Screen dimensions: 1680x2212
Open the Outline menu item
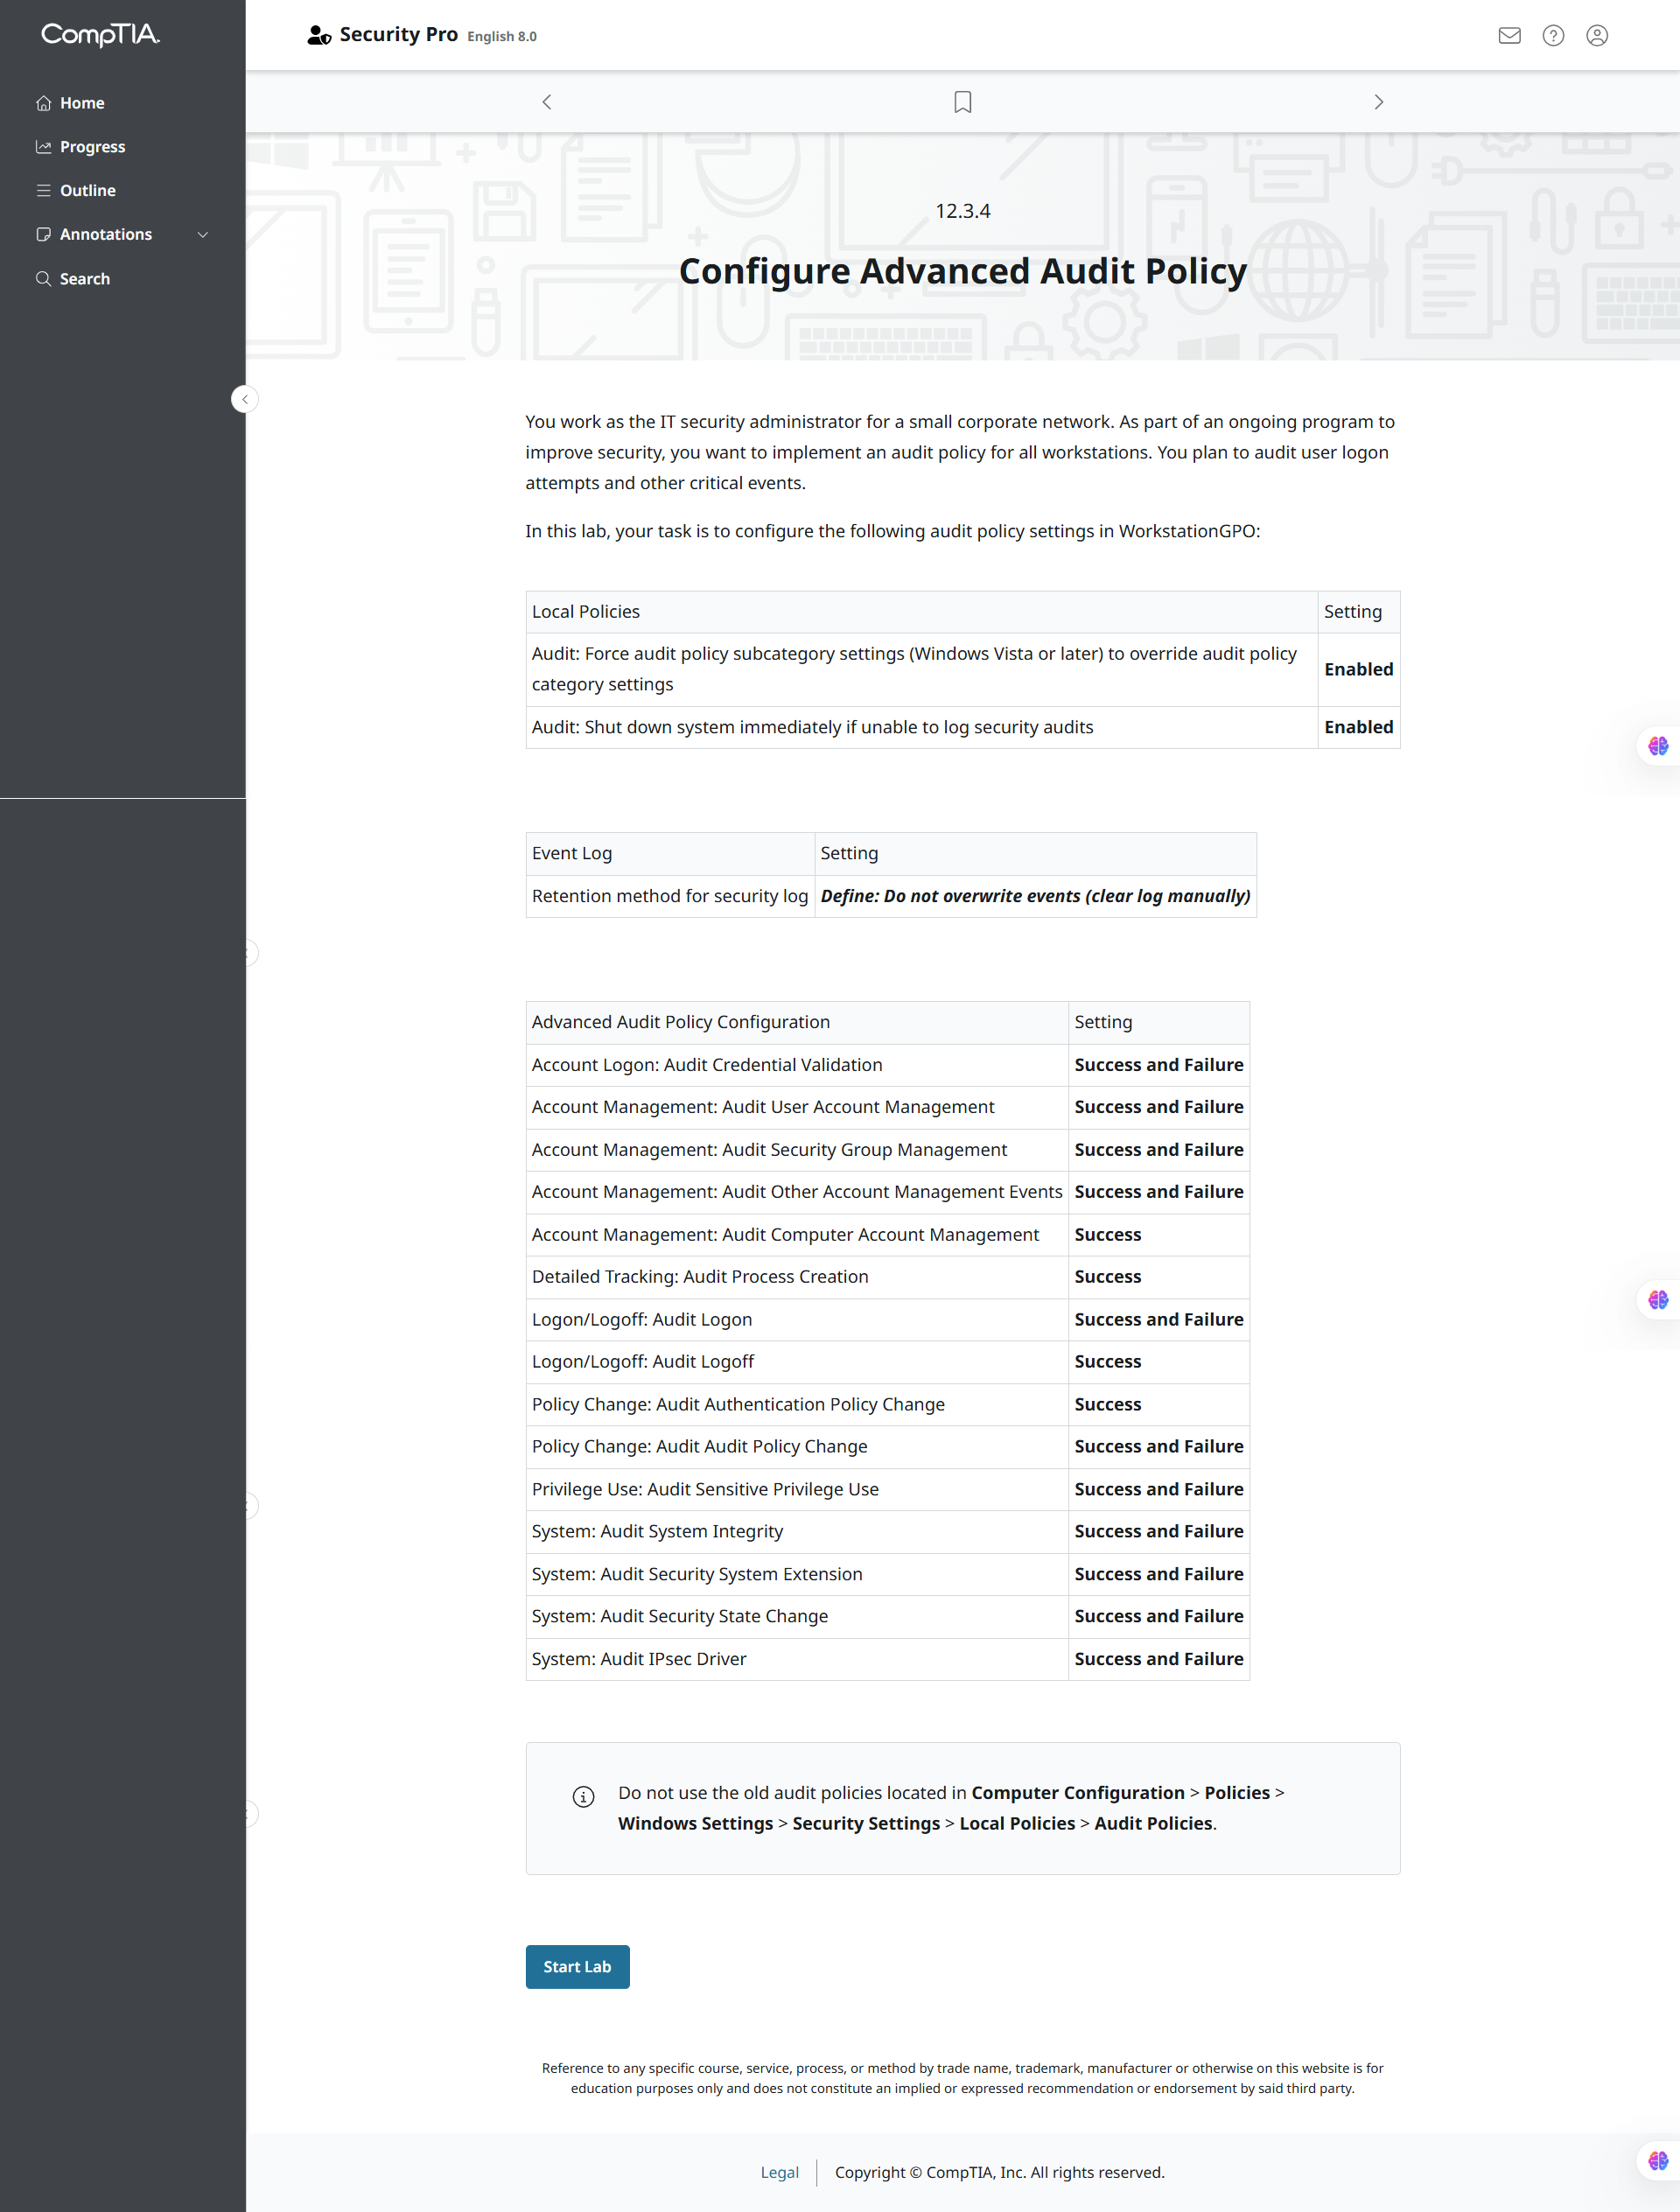pos(87,191)
